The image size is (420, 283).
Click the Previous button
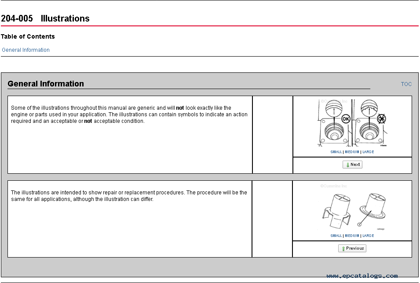click(352, 248)
